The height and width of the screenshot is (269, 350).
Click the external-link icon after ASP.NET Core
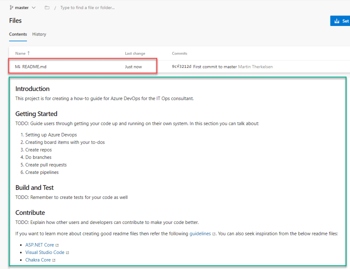pos(57,245)
